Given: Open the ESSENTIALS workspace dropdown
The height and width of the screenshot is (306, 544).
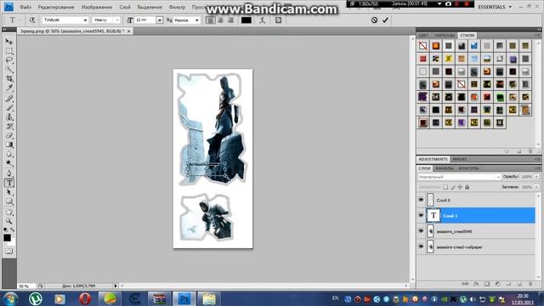Looking at the screenshot, I should (x=495, y=7).
